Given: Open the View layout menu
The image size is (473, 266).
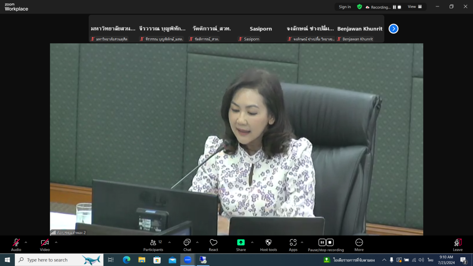Looking at the screenshot, I should (414, 7).
